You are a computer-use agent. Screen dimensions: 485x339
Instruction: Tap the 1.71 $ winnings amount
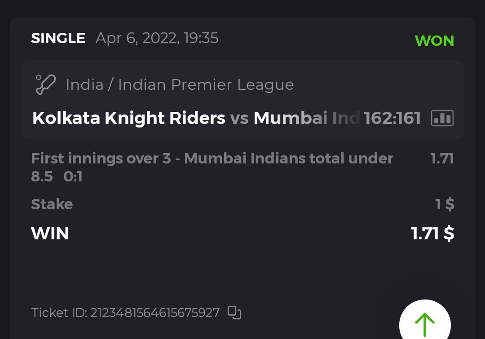[432, 233]
